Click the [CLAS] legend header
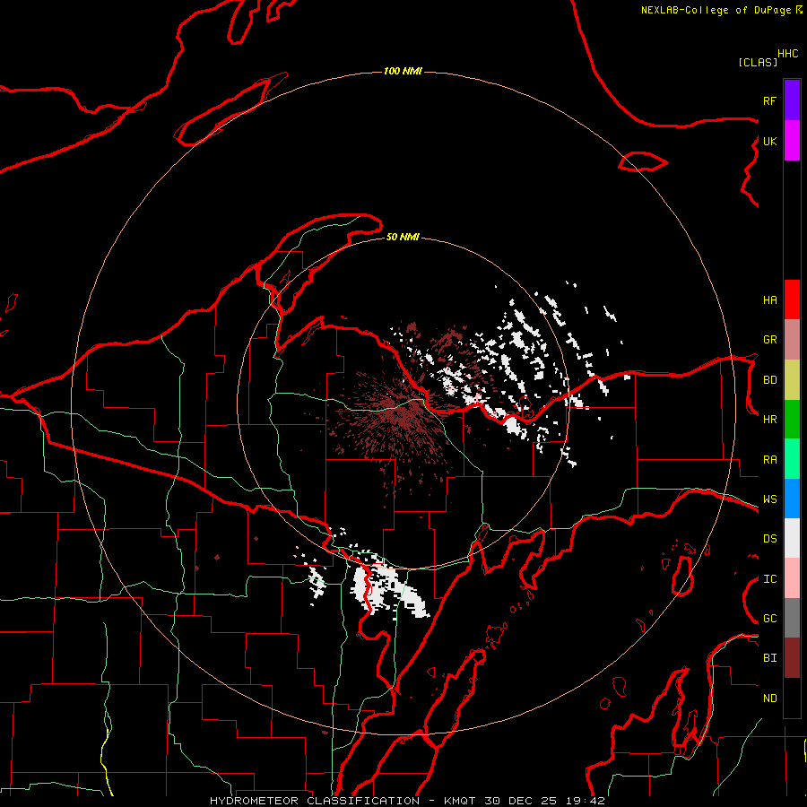The image size is (807, 807). tap(758, 62)
